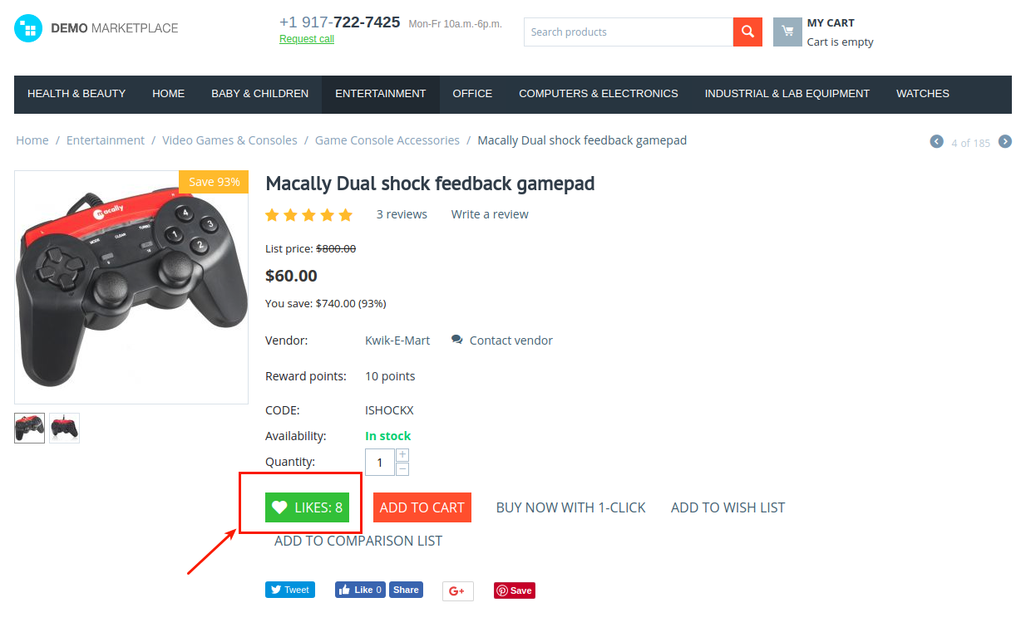Open the Request call link

pyautogui.click(x=307, y=39)
